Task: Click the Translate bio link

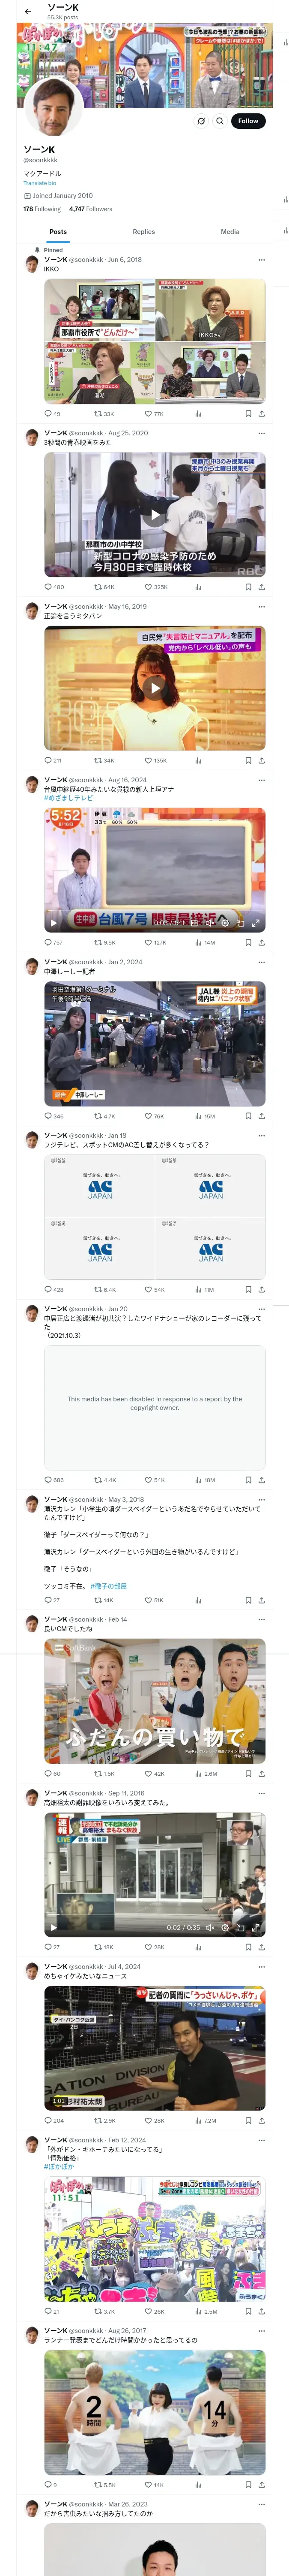Action: pos(40,183)
